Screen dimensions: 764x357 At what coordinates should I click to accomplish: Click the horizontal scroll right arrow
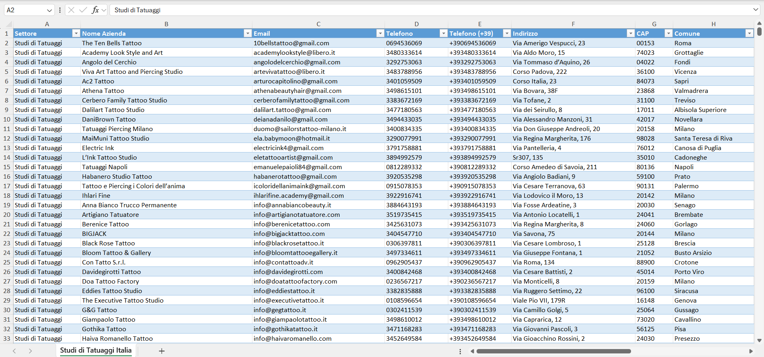751,351
